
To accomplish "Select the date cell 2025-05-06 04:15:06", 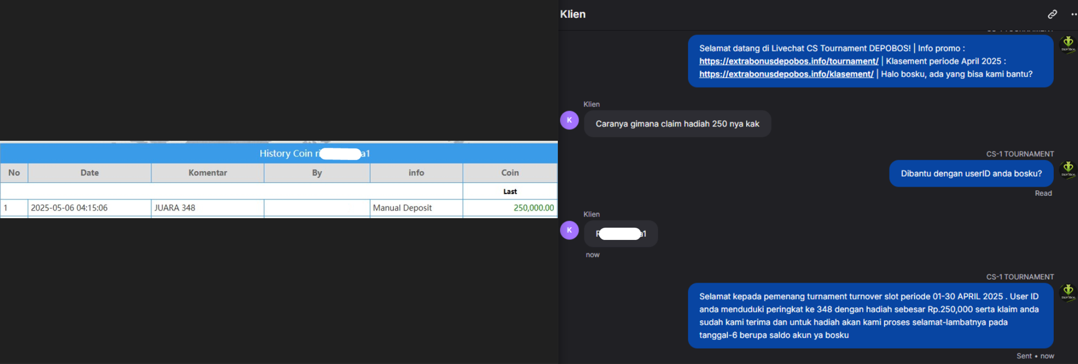I will [89, 208].
